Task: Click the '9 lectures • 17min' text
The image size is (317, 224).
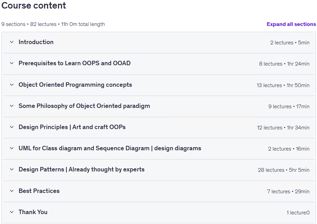Action: (289, 107)
